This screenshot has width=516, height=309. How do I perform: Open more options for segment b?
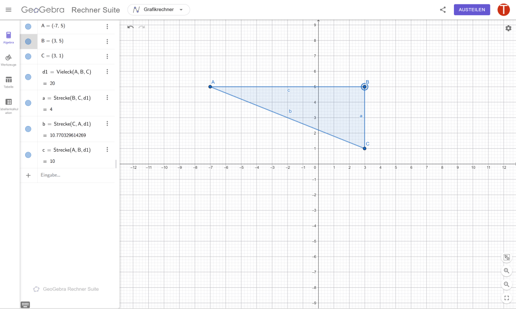(x=107, y=123)
